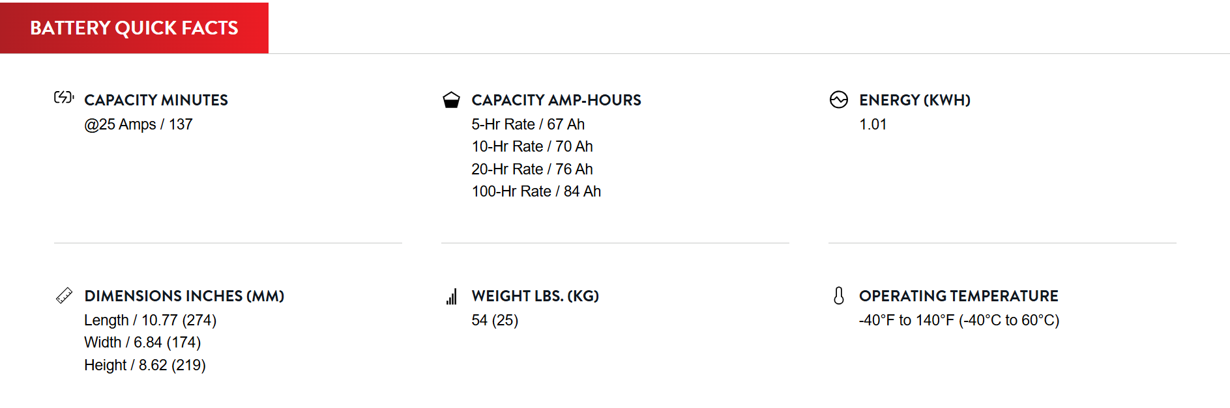
Task: Click the ruler icon beside Dimensions
Action: click(64, 295)
